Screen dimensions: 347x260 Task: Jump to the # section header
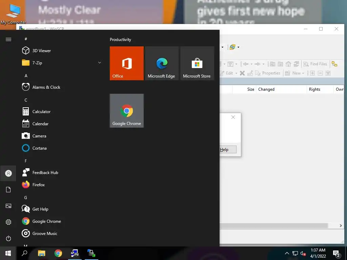pos(26,39)
